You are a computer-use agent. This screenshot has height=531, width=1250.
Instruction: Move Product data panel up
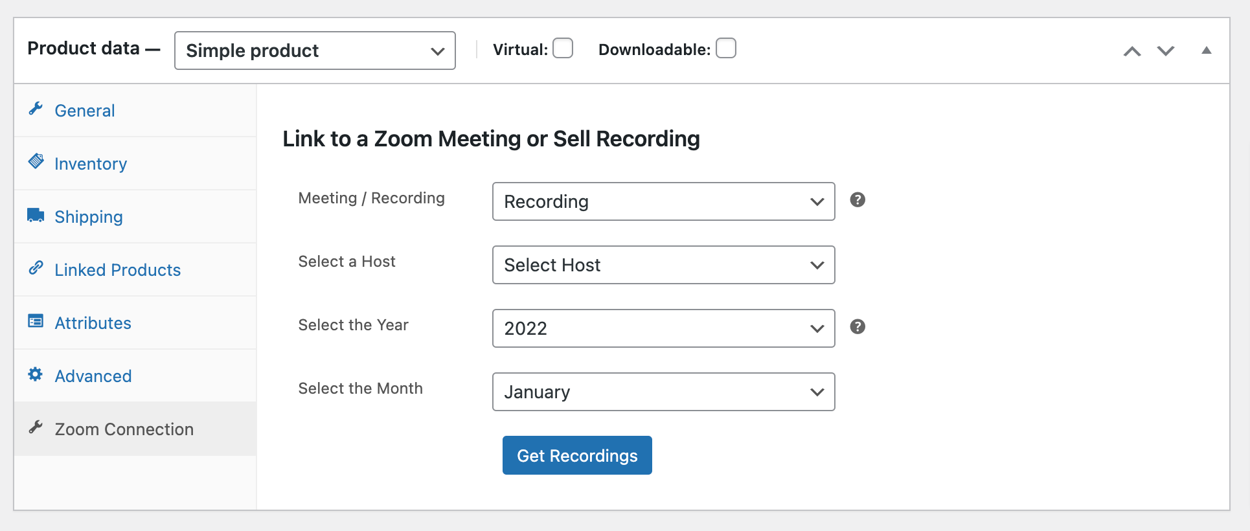(x=1132, y=51)
